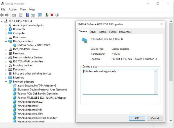The image size is (174, 128).
Task: Select the Computer category icon
Action: click(x=10, y=33)
